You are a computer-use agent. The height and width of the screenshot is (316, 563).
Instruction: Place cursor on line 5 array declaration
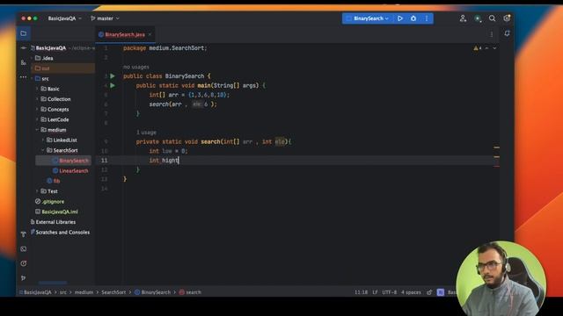coord(189,95)
